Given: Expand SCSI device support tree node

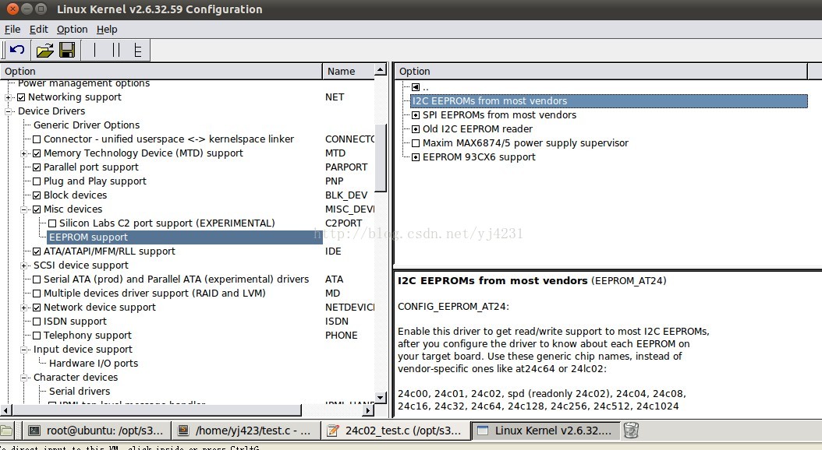Looking at the screenshot, I should point(23,265).
